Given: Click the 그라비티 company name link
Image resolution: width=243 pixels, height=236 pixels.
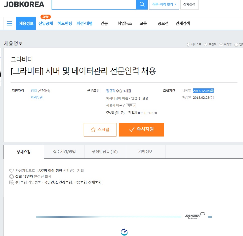Looking at the screenshot, I should click(x=22, y=59).
